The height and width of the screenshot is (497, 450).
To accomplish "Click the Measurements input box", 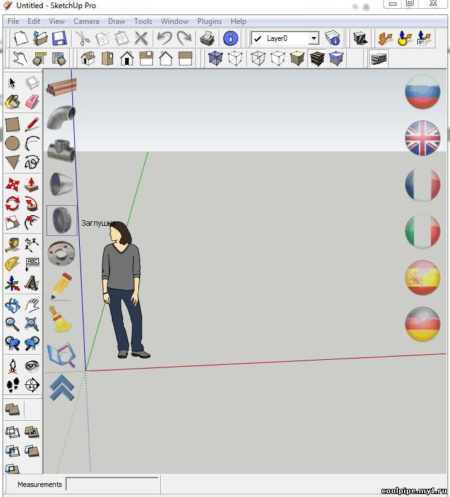I will (x=112, y=484).
